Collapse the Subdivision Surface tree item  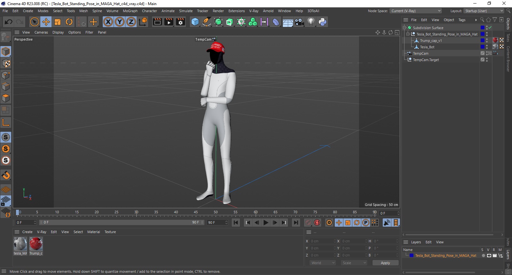tap(404, 28)
